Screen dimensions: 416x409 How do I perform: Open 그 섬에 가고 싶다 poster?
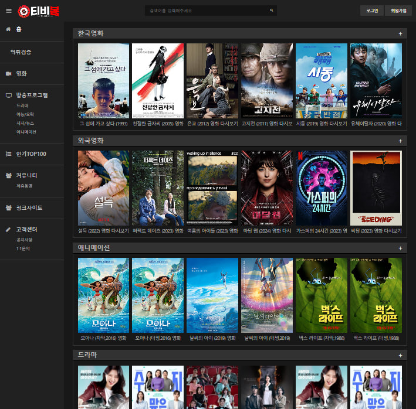103,81
